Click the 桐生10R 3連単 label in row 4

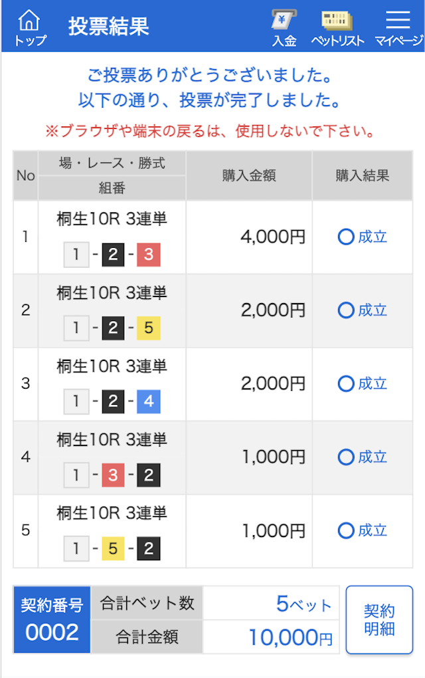[x=112, y=439]
